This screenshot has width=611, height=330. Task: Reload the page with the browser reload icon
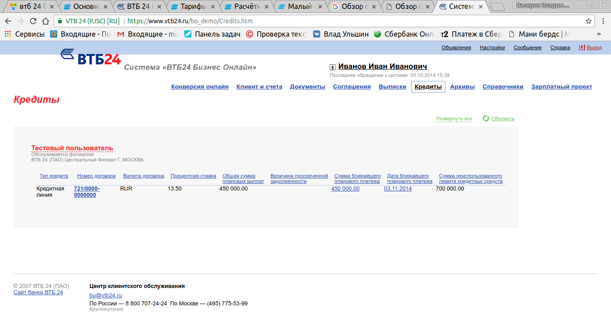pos(33,21)
